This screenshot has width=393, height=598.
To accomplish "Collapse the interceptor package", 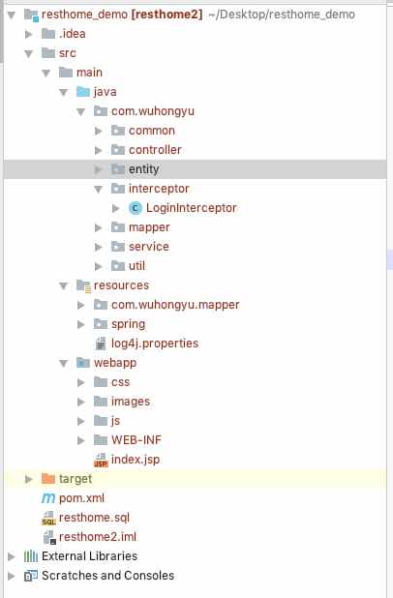I will (99, 189).
